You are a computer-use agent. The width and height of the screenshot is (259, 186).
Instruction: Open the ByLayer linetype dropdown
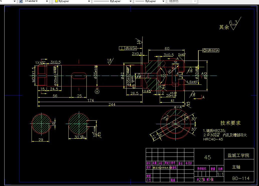(x=131, y=1)
